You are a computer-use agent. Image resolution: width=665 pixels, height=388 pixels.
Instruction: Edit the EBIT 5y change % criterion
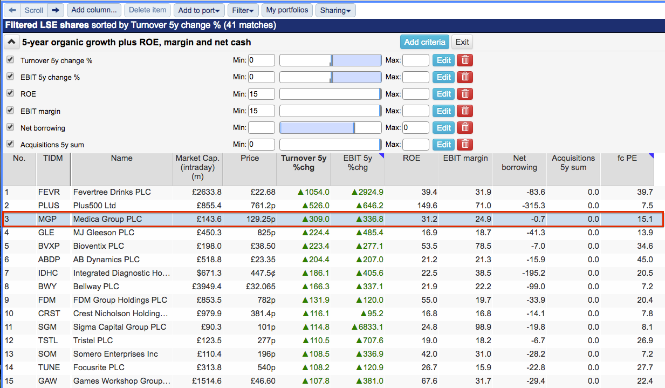click(x=444, y=77)
